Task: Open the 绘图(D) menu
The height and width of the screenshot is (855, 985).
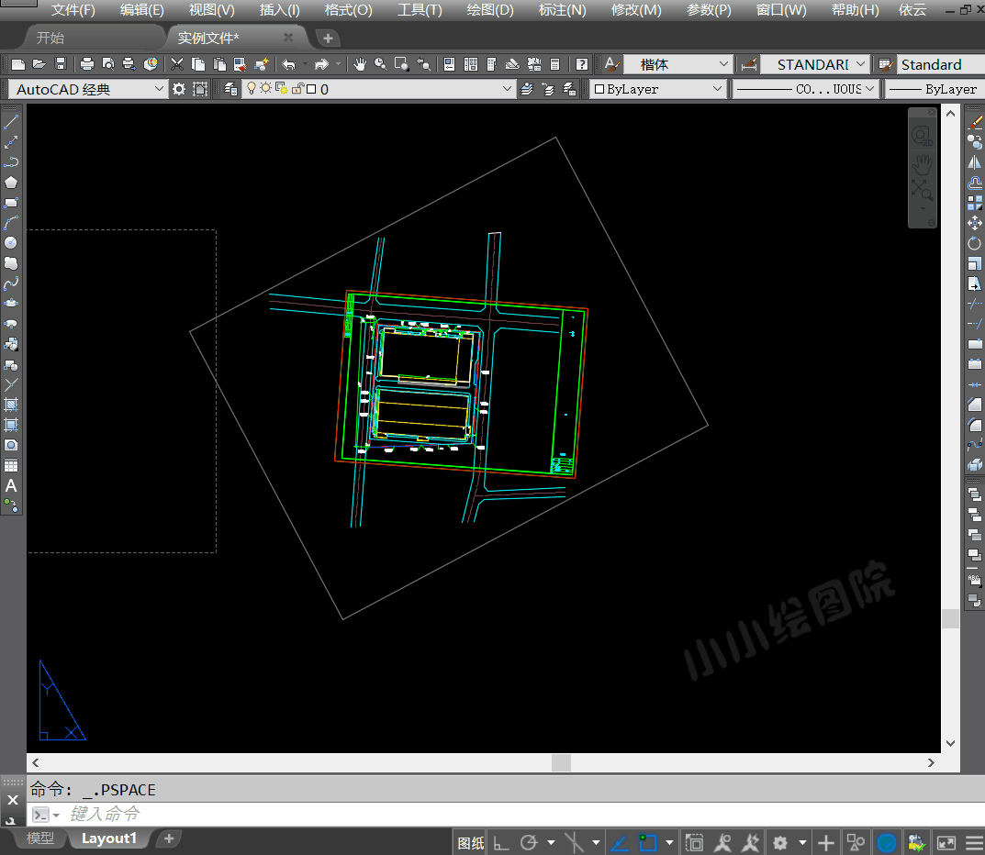Action: tap(490, 10)
